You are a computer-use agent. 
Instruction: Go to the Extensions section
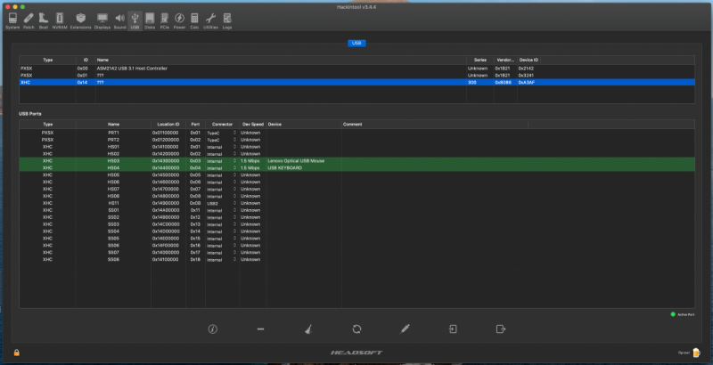click(x=81, y=20)
